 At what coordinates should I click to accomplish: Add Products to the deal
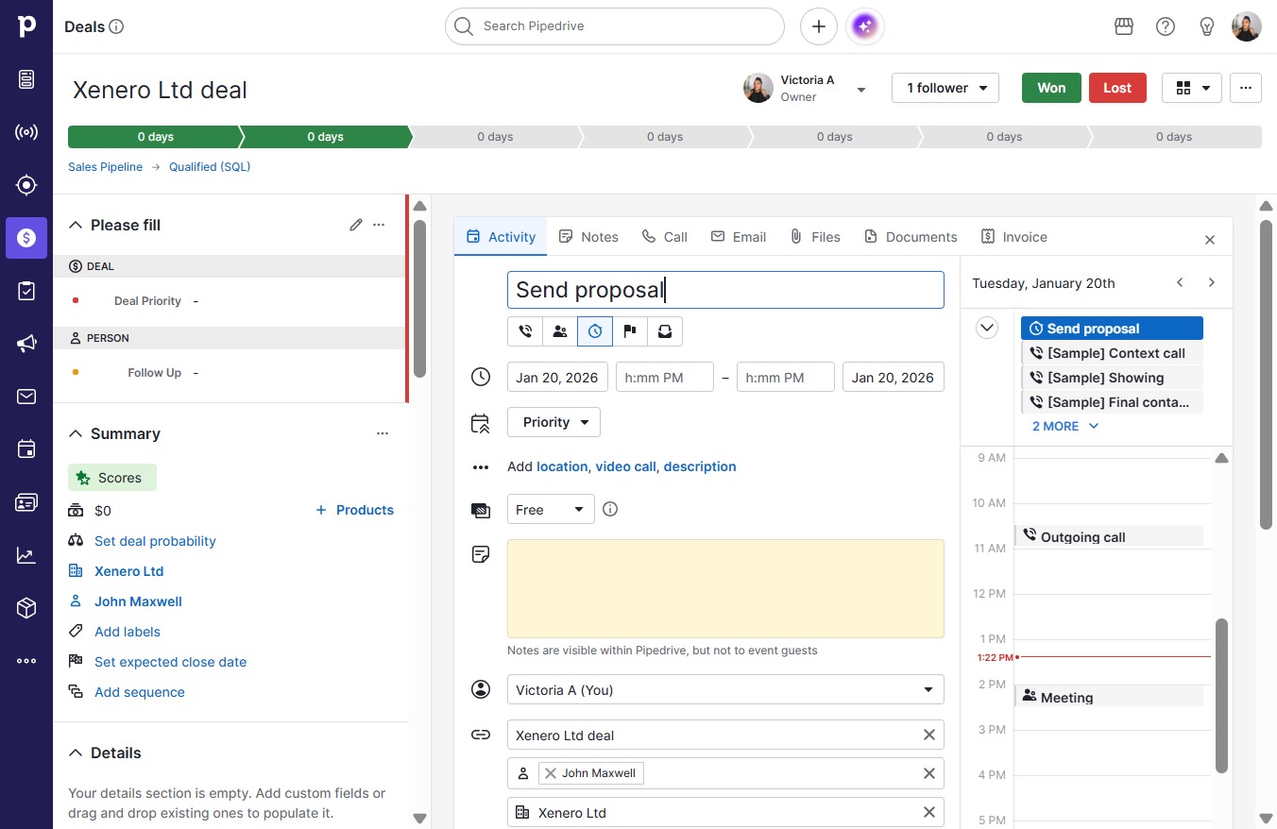354,510
